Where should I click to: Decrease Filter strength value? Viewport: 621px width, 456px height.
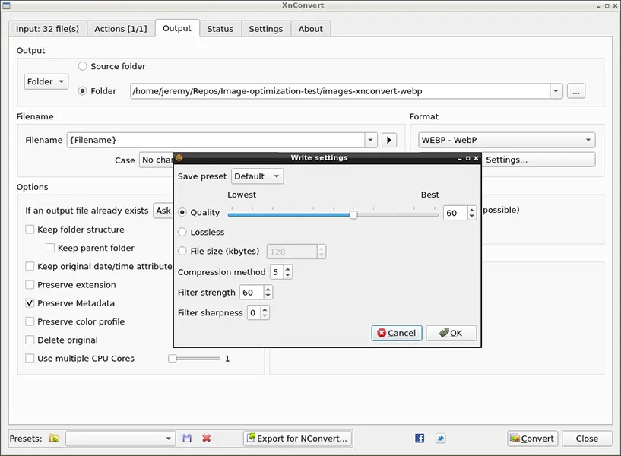pos(268,296)
